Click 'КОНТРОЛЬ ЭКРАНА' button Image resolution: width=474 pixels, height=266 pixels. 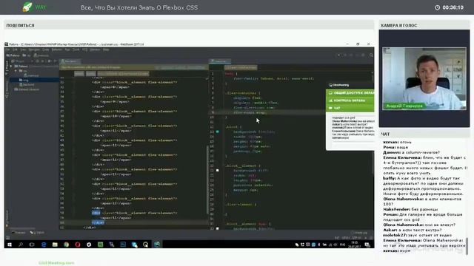pyautogui.click(x=350, y=100)
